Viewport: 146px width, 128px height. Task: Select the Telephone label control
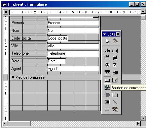pos(28,53)
